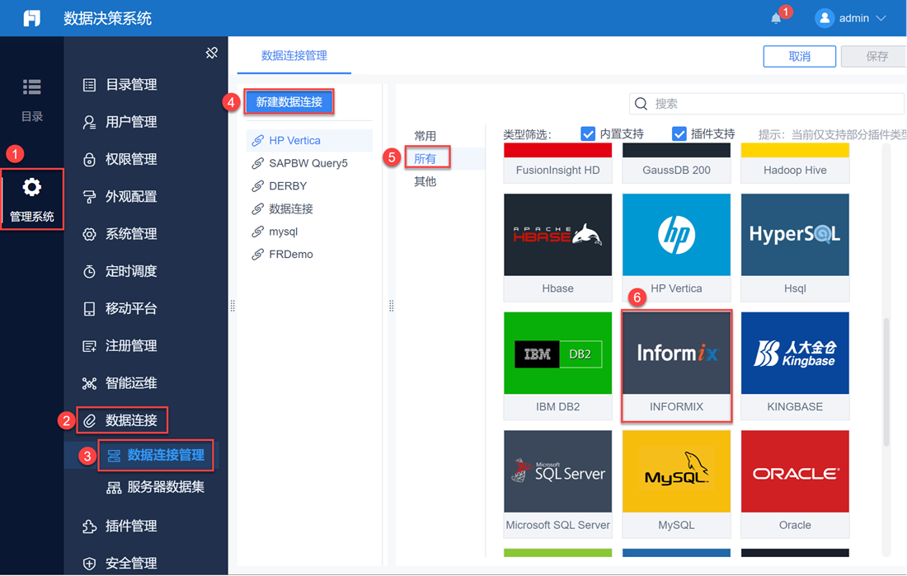Choose the Oracle database icon
Screen dimensions: 907x576
[795, 471]
